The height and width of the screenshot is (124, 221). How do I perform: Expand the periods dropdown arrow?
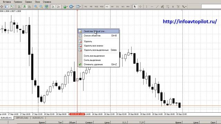point(74,7)
